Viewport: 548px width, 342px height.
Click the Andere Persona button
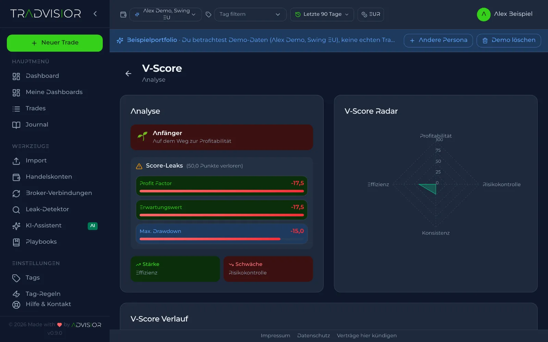coord(438,40)
